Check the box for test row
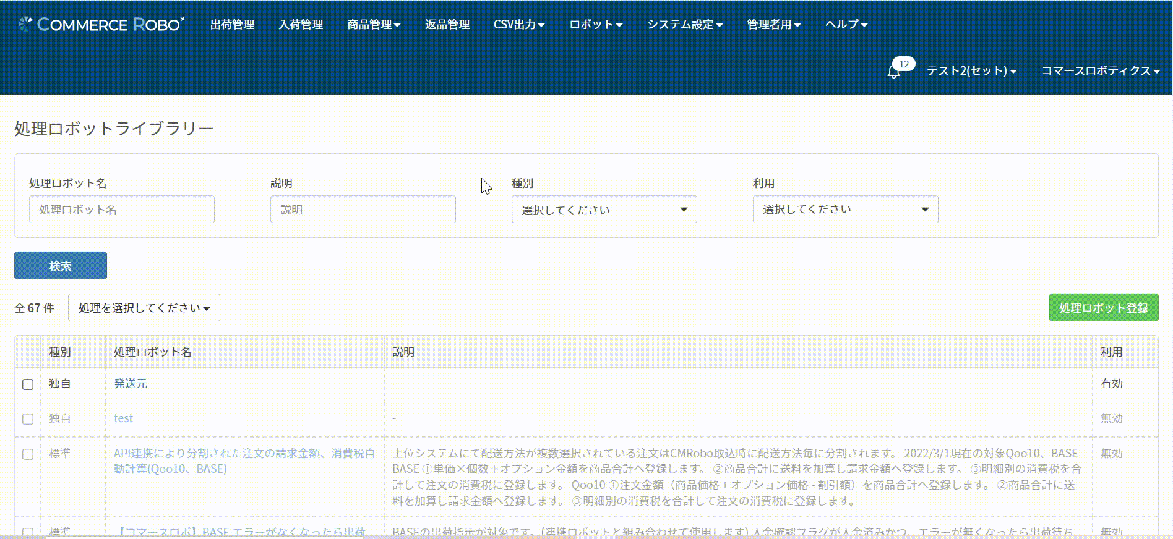The width and height of the screenshot is (1173, 539). (x=28, y=419)
